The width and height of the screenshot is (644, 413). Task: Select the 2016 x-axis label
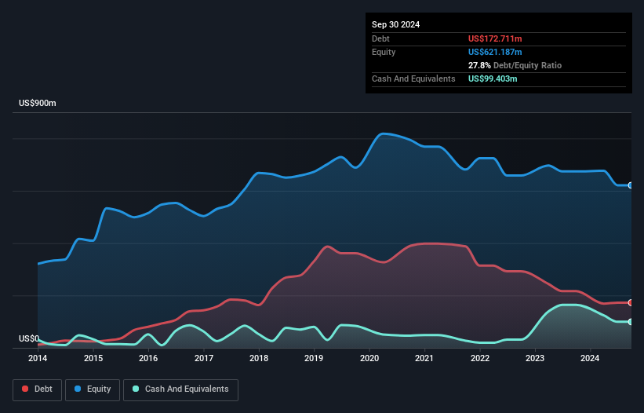tap(148, 358)
